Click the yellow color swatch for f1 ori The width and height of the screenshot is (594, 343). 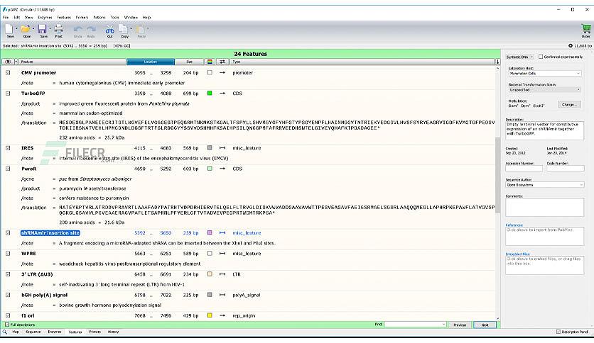(x=210, y=315)
